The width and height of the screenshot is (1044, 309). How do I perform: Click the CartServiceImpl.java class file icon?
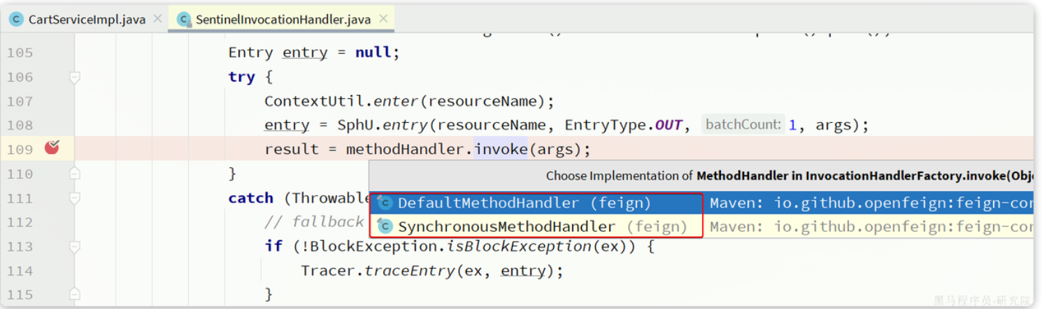(x=16, y=20)
